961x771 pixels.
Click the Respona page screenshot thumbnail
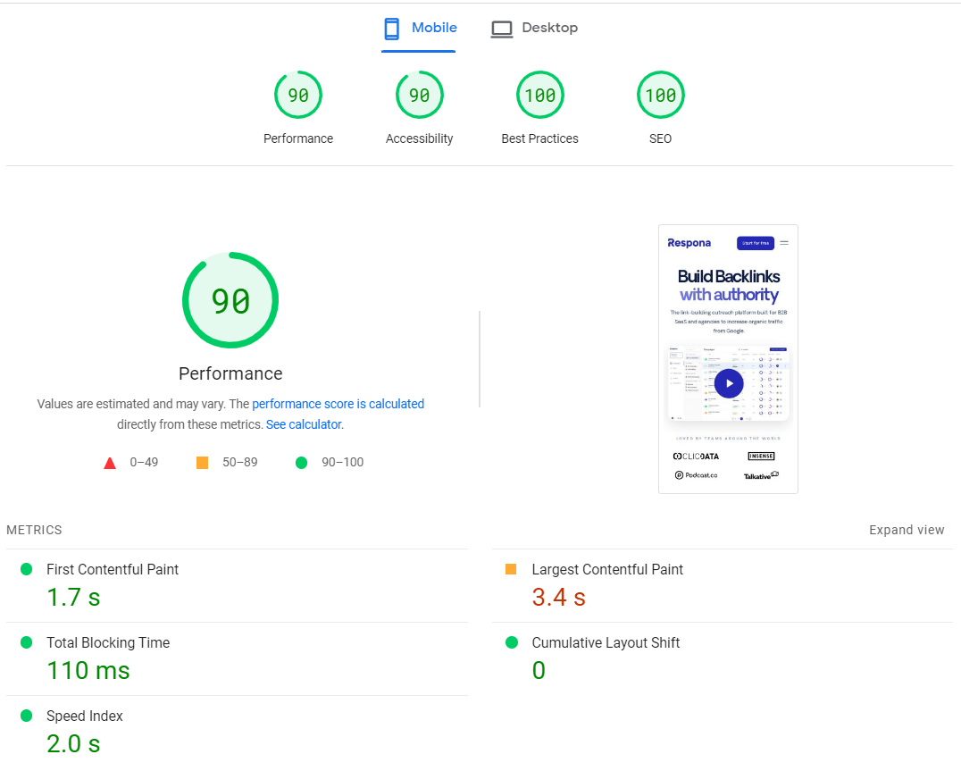click(x=728, y=358)
